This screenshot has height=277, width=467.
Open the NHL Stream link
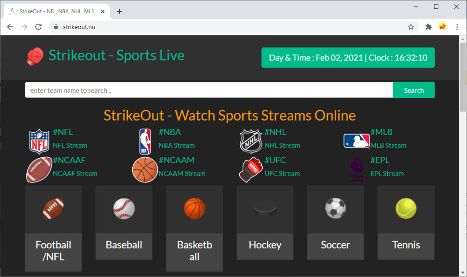click(x=282, y=146)
